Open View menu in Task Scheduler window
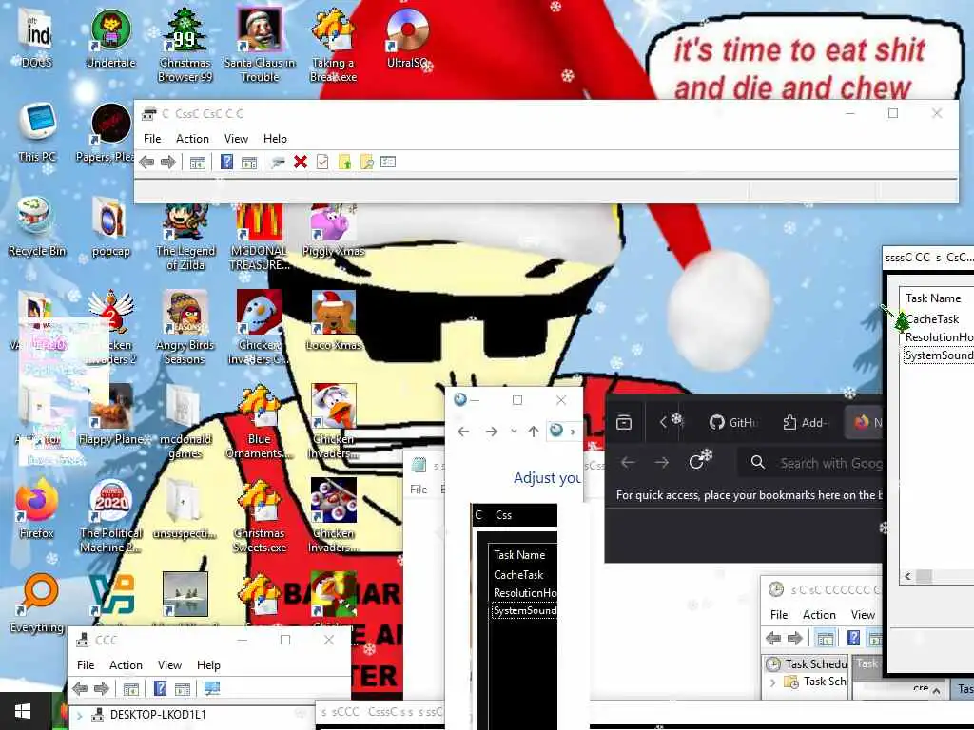Screen dimensions: 974x730 pos(863,615)
